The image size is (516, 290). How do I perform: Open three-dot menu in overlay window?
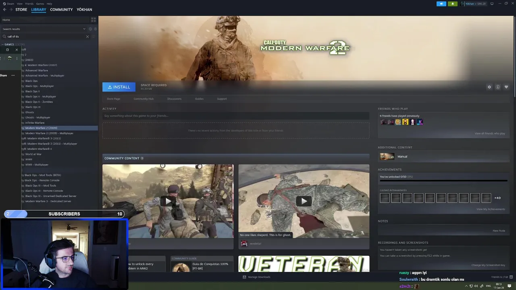coord(13,75)
